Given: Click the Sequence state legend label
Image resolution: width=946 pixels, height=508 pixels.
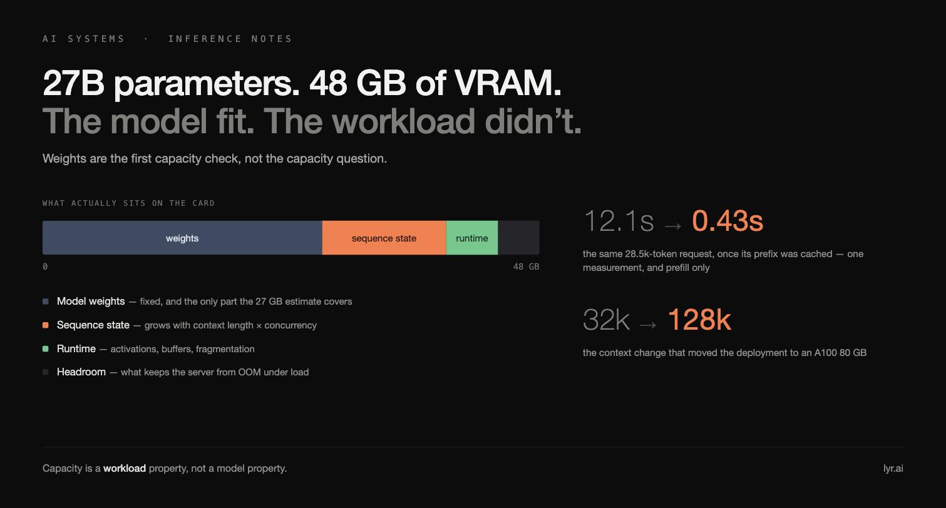Looking at the screenshot, I should 93,325.
